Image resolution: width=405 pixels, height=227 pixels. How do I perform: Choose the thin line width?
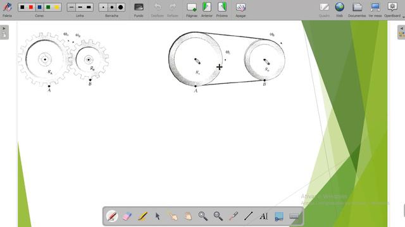coord(72,7)
